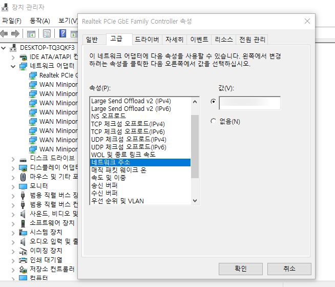Viewport: 335px width, 287px height.
Task: Select the 속도 및 이중 property
Action: click(x=140, y=178)
